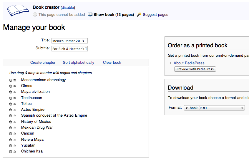Click the Book creator open book logo
This screenshot has height=161, width=249.
coord(18,11)
